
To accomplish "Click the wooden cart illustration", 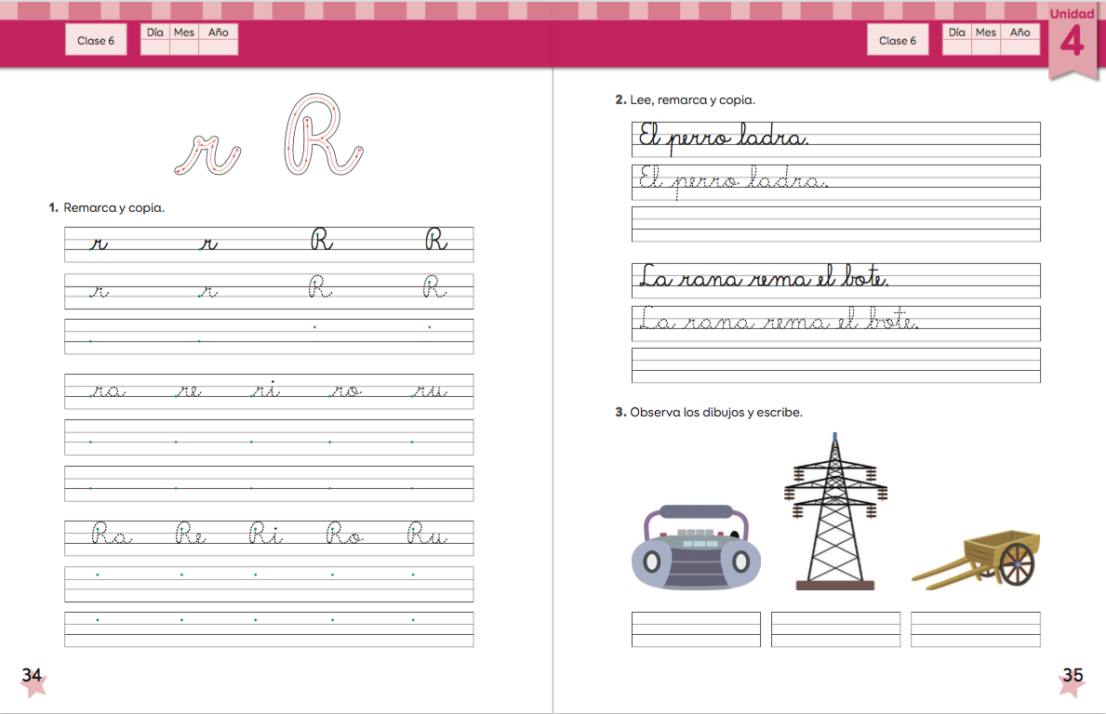I will (977, 560).
